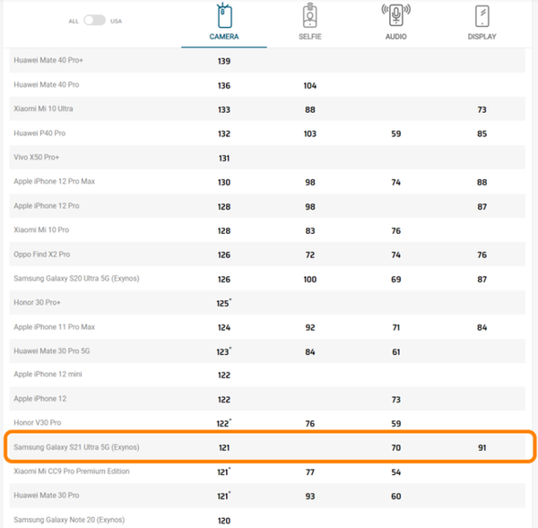Click Galaxy S21 Ultra display score 91
The width and height of the screenshot is (538, 528).
pos(482,447)
